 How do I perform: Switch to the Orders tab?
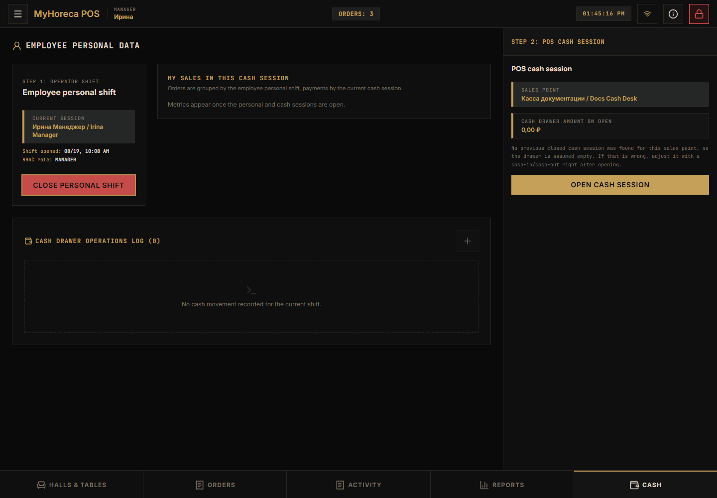click(215, 485)
